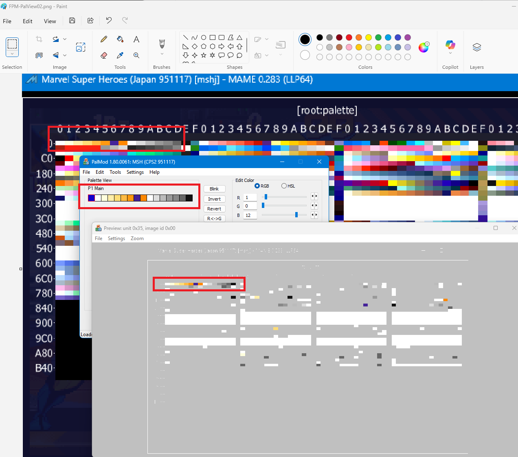Viewport: 518px width, 457px height.
Task: Pick the red palette swatch
Action: click(x=349, y=37)
